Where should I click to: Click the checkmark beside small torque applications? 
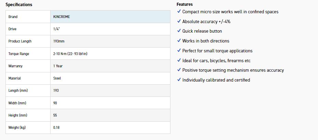pyautogui.click(x=179, y=51)
